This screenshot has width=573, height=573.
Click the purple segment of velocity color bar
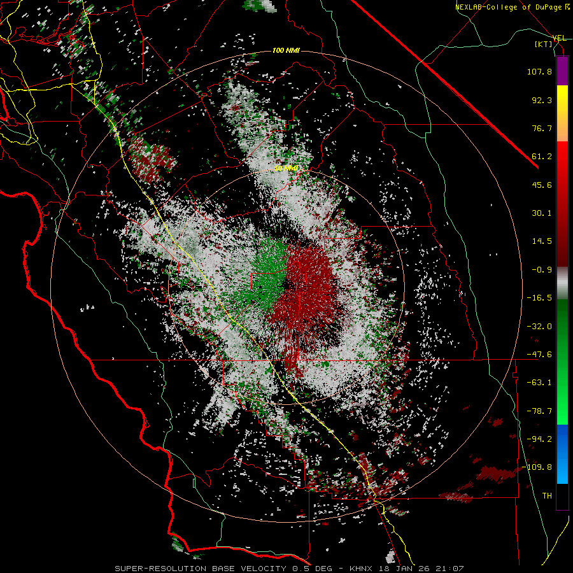click(562, 71)
